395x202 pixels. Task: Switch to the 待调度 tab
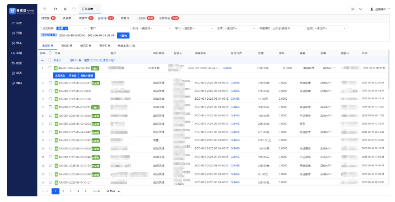(67, 18)
